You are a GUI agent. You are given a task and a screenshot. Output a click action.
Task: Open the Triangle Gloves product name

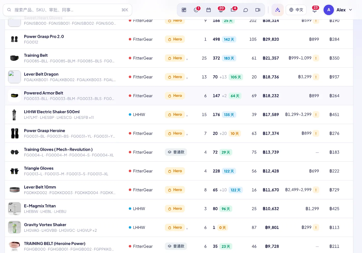tap(39, 168)
